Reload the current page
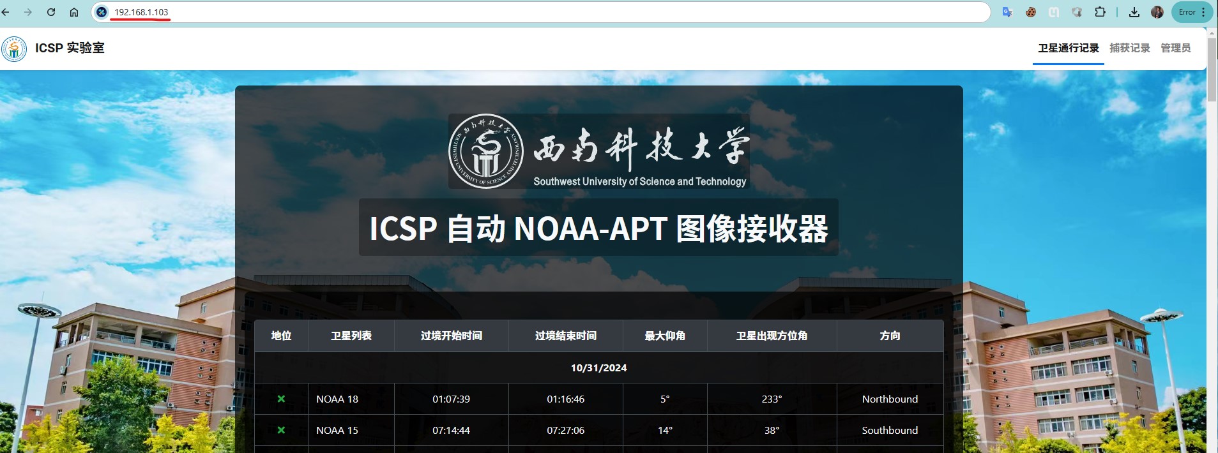Viewport: 1218px width, 453px height. tap(51, 12)
